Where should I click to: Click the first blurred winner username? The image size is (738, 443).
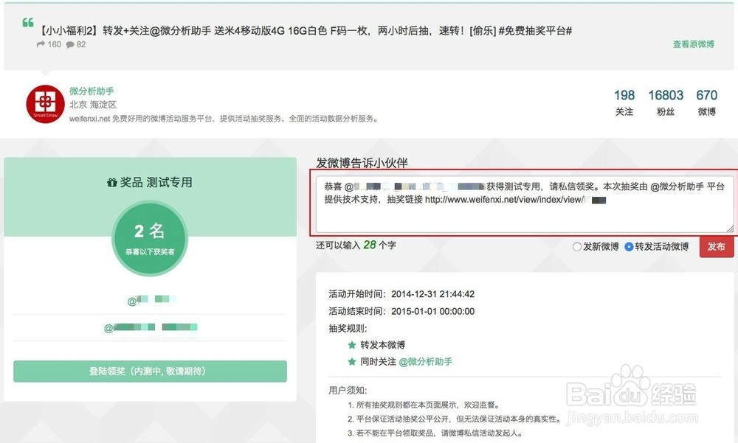(151, 300)
